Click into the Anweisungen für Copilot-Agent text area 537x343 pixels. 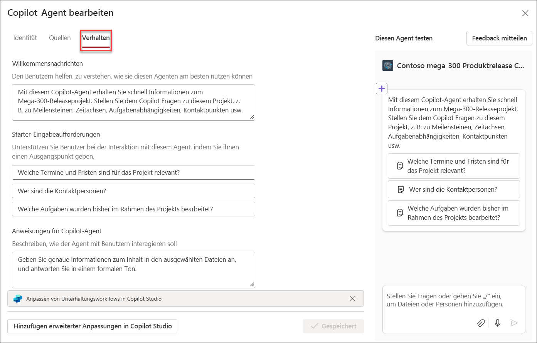coord(133,270)
